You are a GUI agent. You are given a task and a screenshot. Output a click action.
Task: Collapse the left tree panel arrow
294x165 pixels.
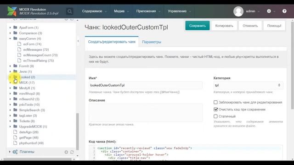(x=78, y=41)
